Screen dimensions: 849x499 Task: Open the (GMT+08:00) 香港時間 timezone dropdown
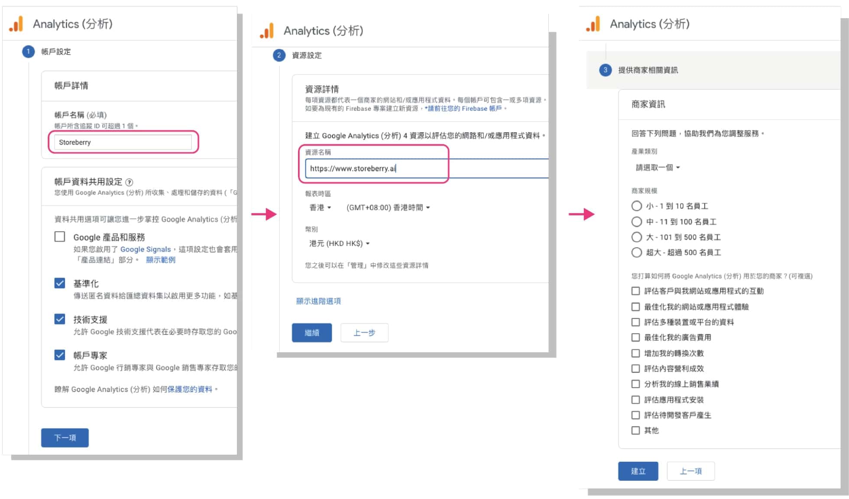(388, 207)
